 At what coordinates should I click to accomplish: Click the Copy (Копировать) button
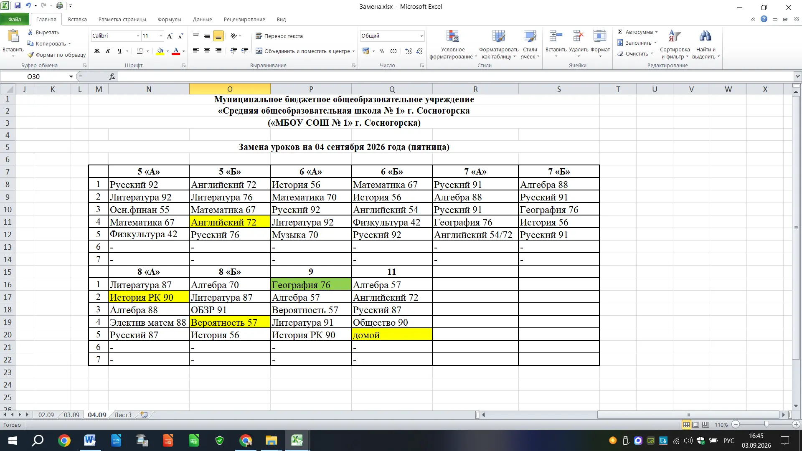pyautogui.click(x=49, y=43)
